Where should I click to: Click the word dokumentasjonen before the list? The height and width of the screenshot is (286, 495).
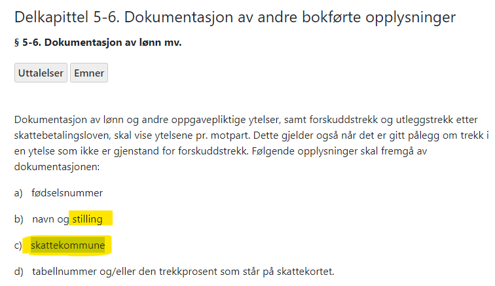coord(54,167)
